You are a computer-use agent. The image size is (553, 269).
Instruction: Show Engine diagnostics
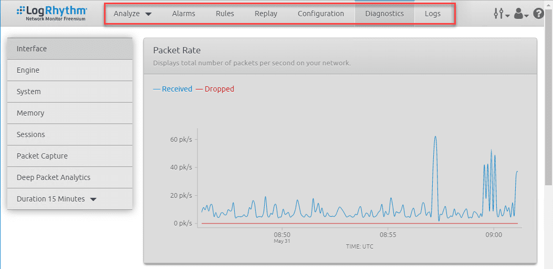point(70,70)
